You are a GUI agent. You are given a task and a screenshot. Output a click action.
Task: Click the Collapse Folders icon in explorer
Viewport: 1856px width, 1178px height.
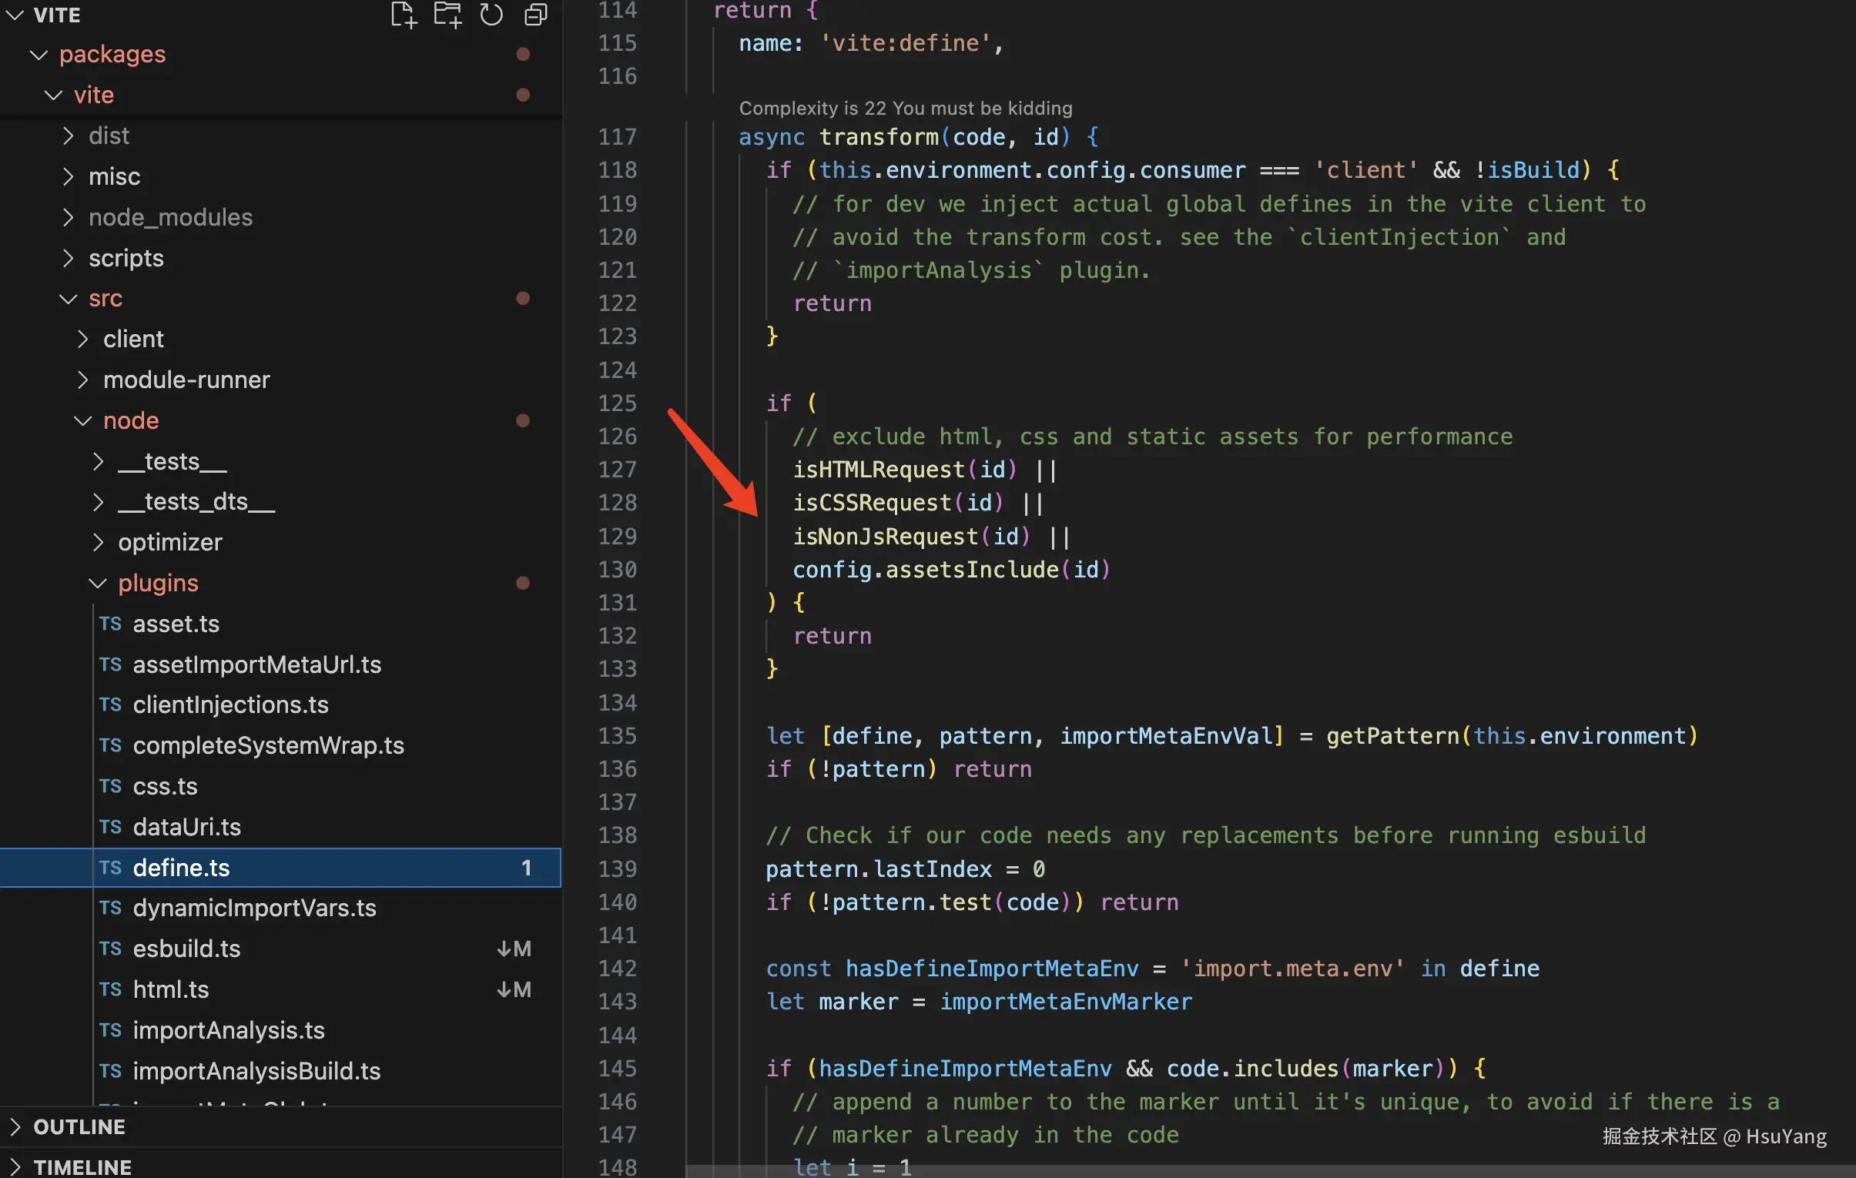click(x=536, y=15)
